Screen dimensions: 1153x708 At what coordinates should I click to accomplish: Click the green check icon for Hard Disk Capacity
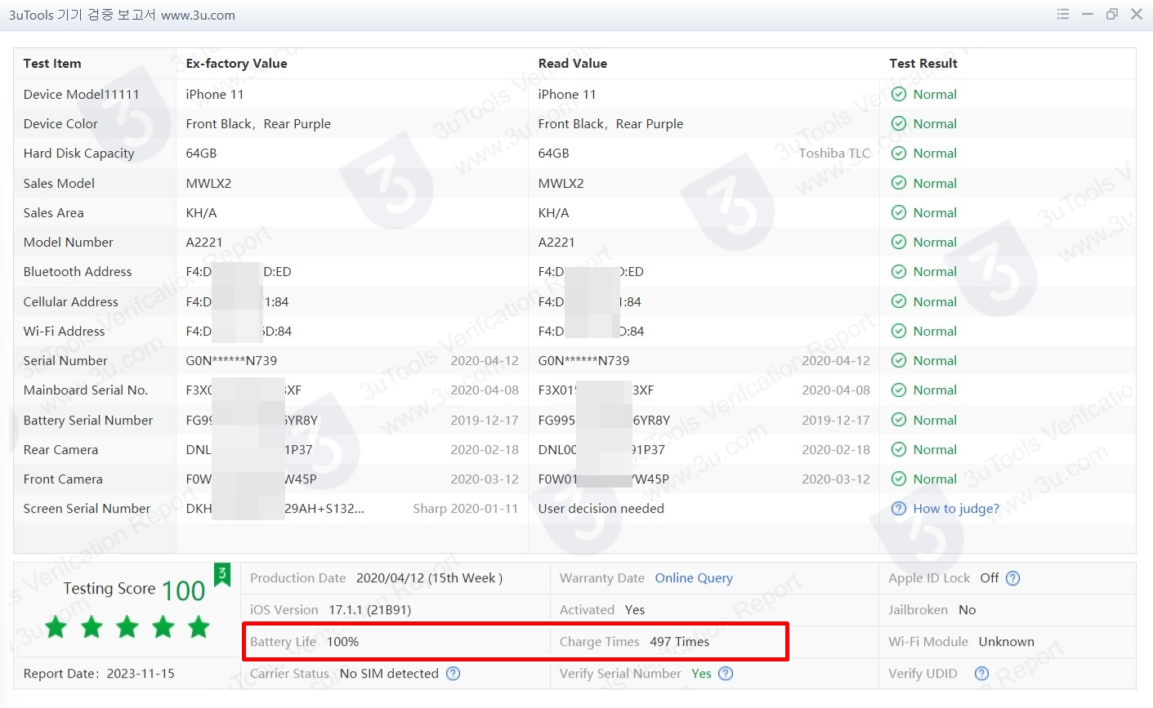click(x=899, y=153)
